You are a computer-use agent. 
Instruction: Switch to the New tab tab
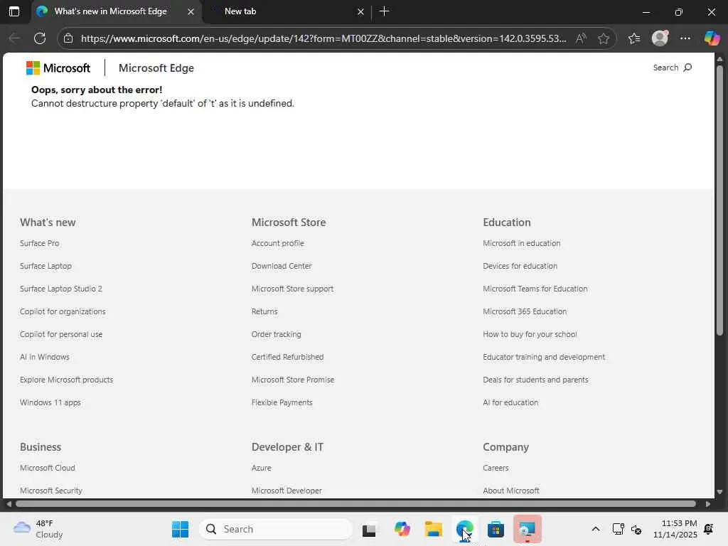click(x=287, y=11)
